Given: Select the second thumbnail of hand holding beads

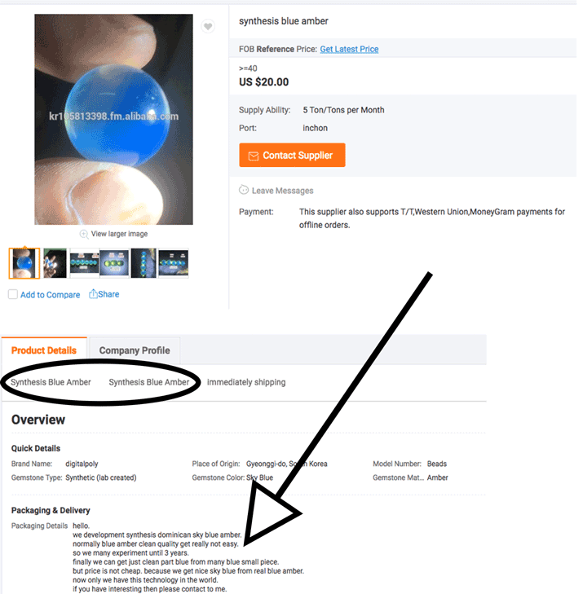Looking at the screenshot, I should (x=55, y=263).
